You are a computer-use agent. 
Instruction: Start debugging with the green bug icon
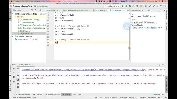[x=126, y=6]
